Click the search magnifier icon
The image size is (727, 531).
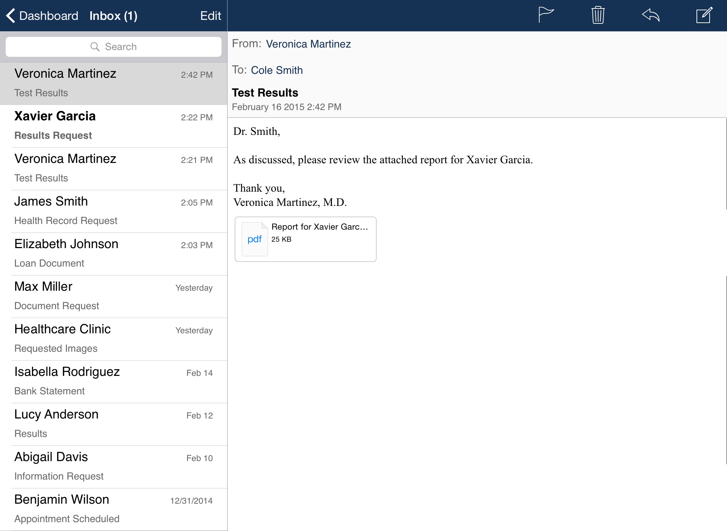click(95, 47)
